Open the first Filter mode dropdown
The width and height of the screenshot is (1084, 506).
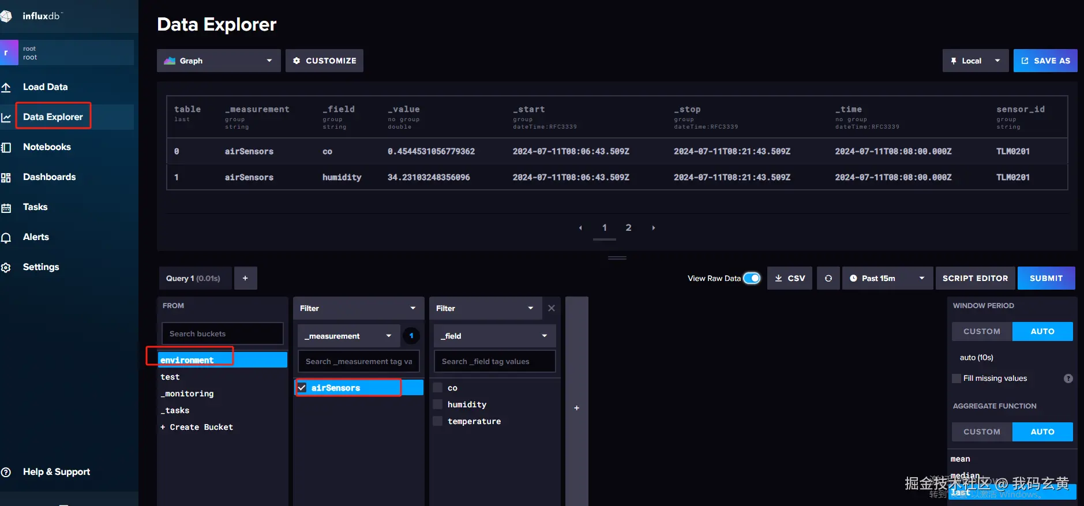pyautogui.click(x=358, y=308)
